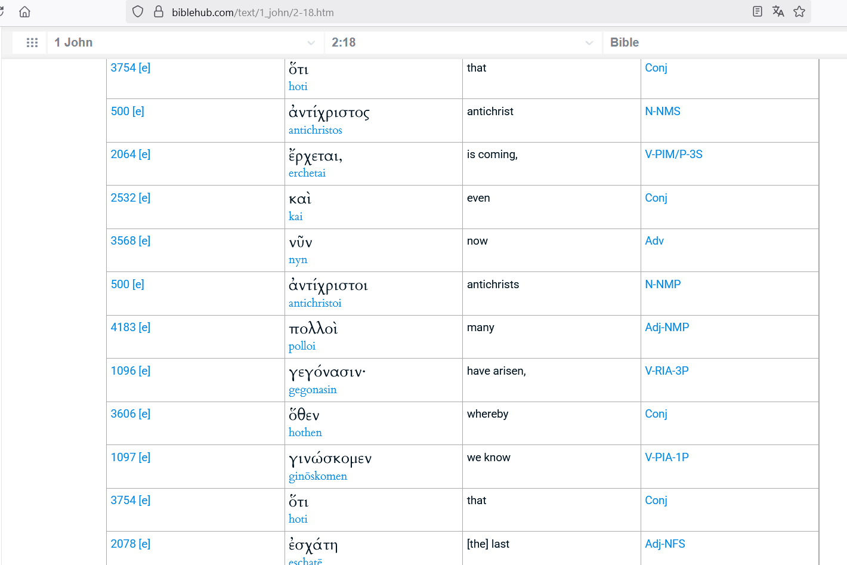Open the hothen transliteration link
The height and width of the screenshot is (565, 847).
[305, 433]
